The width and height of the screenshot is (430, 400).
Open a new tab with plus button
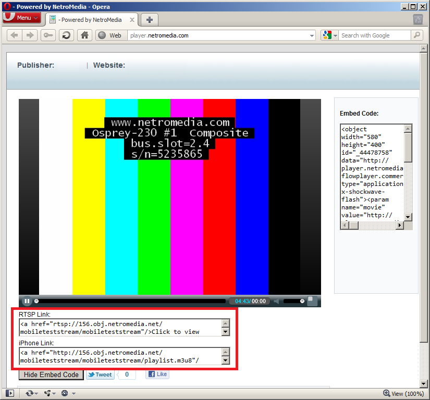(x=150, y=20)
